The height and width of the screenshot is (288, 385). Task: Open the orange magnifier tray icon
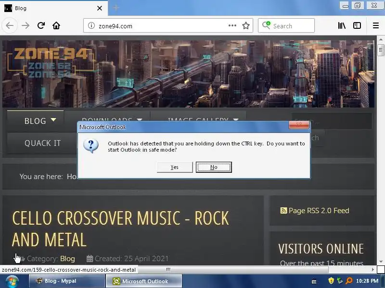pyautogui.click(x=348, y=280)
